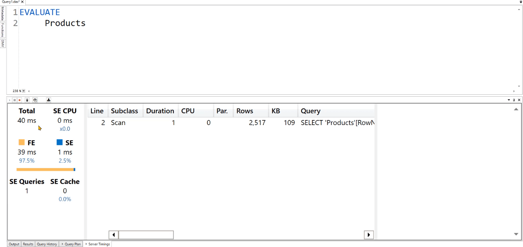Viewport: 523px width, 247px height.
Task: Sort by the Par. column header
Action: 223,111
